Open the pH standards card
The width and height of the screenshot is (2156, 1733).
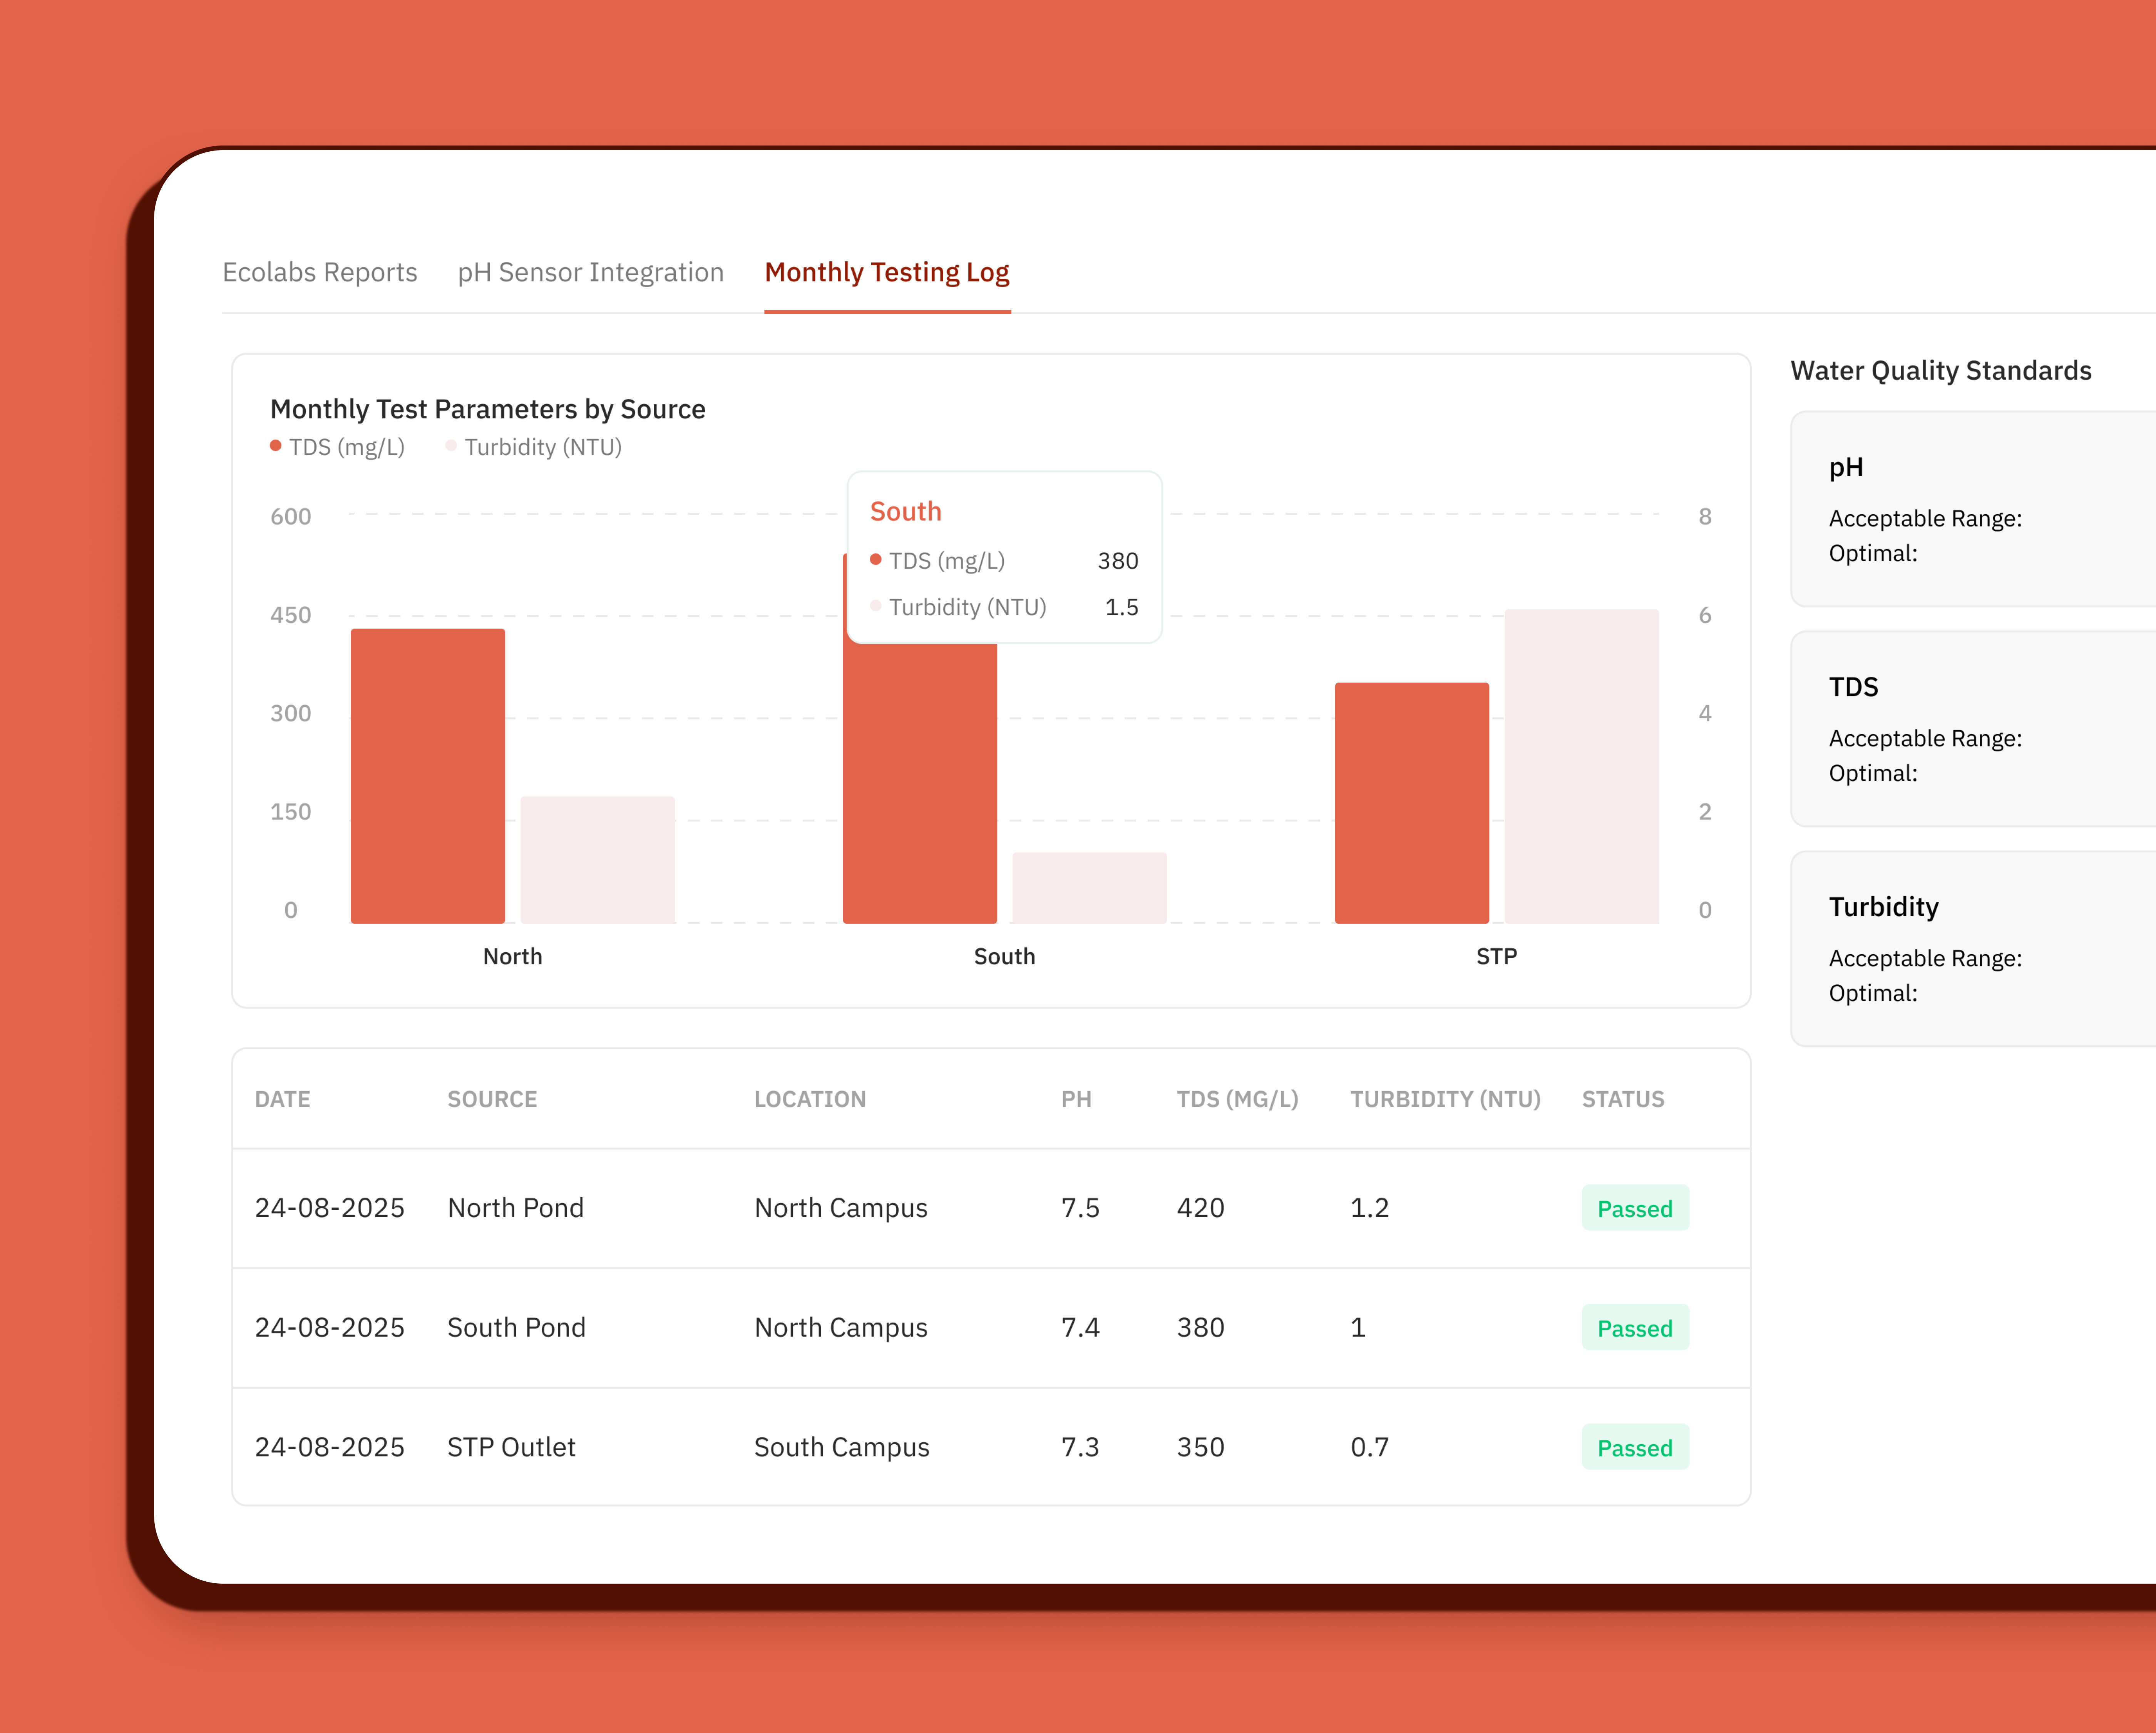tap(1973, 509)
